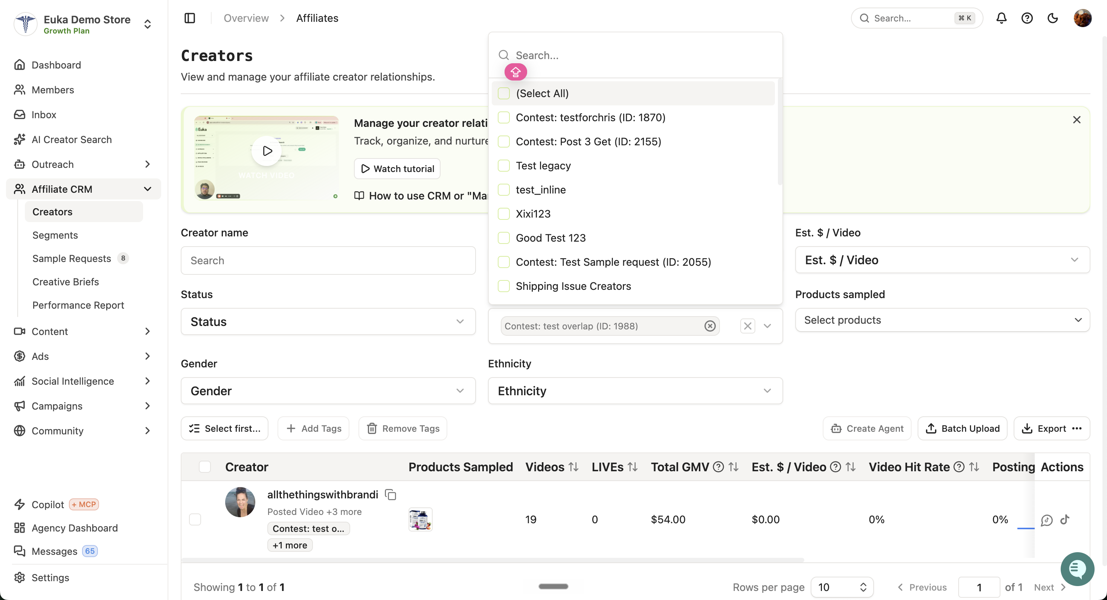This screenshot has height=600, width=1107.
Task: Open Select products dropdown
Action: tap(942, 320)
